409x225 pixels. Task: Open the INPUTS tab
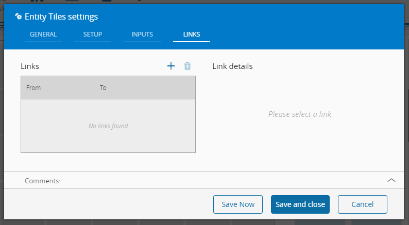pos(142,34)
